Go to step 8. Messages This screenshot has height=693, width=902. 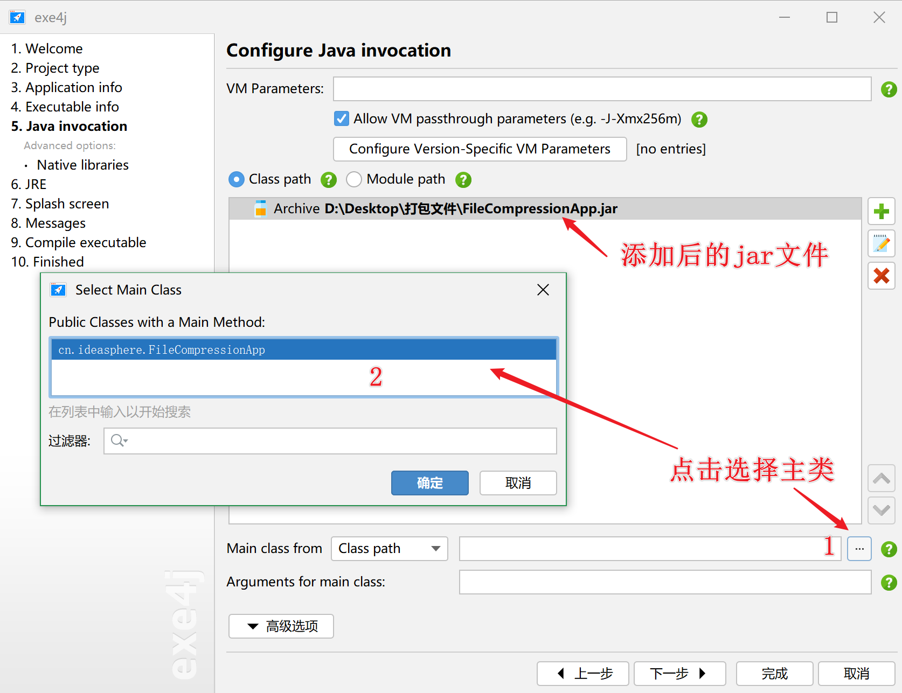pos(48,223)
